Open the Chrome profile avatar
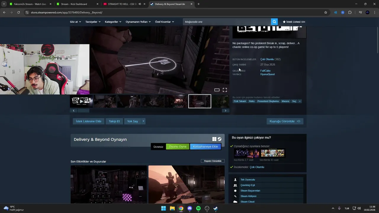379x213 pixels. [x=367, y=12]
